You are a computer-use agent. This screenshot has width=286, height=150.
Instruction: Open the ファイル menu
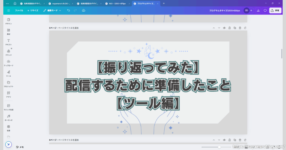[19, 10]
